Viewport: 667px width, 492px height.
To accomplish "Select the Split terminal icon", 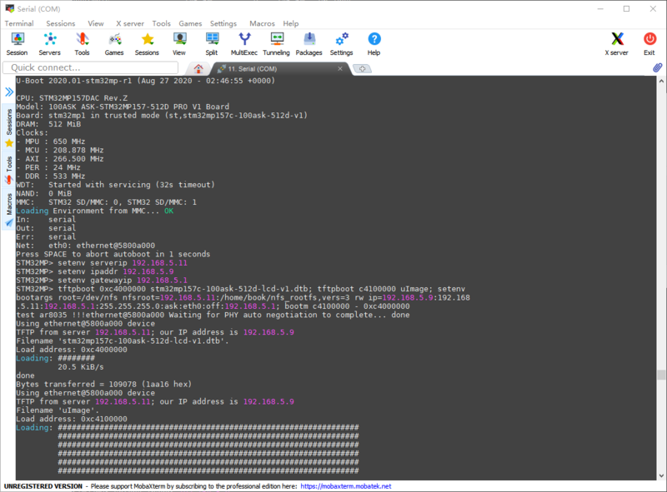I will click(x=212, y=44).
